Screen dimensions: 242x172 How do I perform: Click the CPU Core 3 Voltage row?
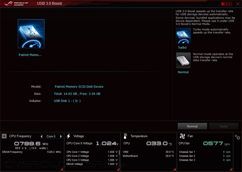pyautogui.click(x=92, y=160)
